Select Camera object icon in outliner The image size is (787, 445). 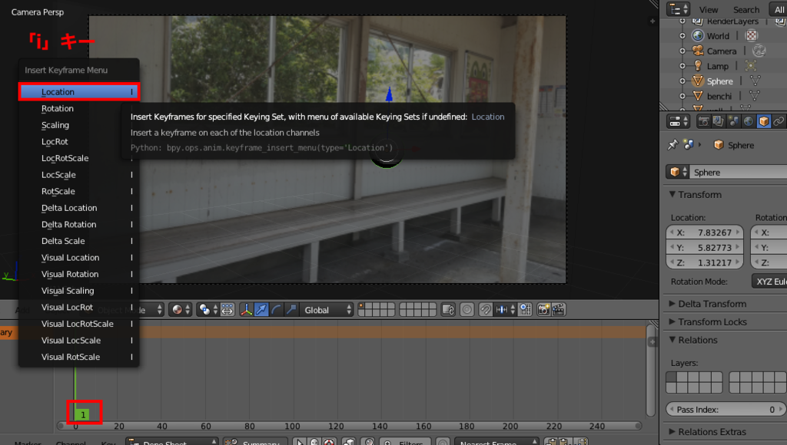698,51
